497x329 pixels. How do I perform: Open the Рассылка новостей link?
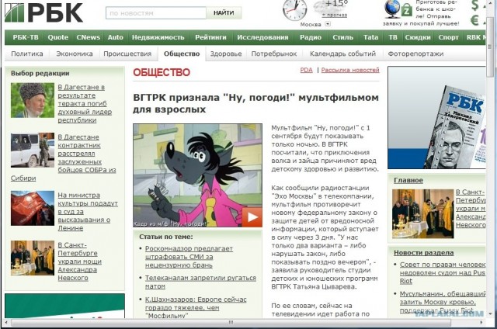pos(350,70)
